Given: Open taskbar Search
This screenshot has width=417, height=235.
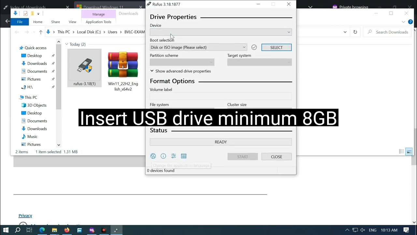Looking at the screenshot, I should pos(18,230).
